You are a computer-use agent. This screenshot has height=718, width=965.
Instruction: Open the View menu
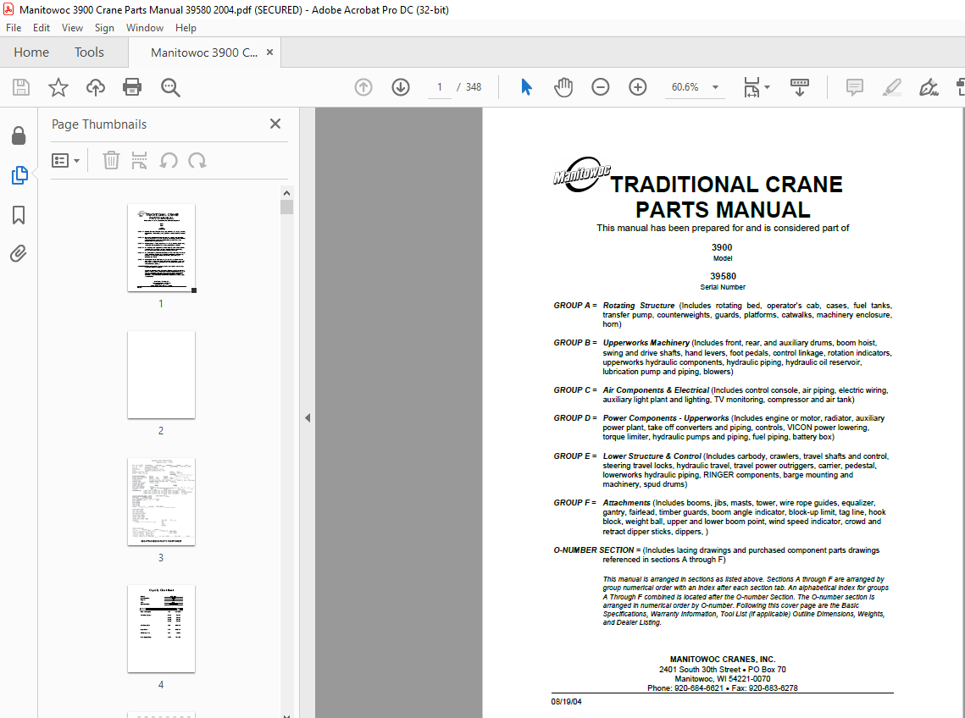click(72, 28)
